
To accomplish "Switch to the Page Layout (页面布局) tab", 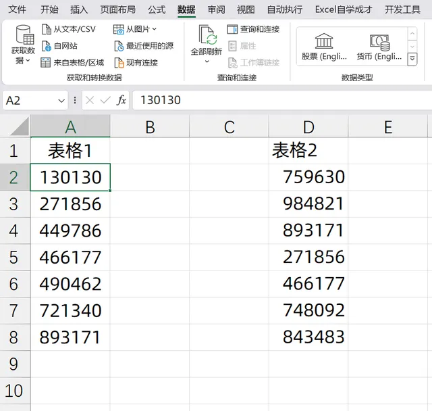I will click(x=118, y=9).
